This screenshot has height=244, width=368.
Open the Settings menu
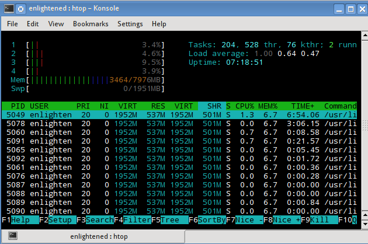click(130, 24)
